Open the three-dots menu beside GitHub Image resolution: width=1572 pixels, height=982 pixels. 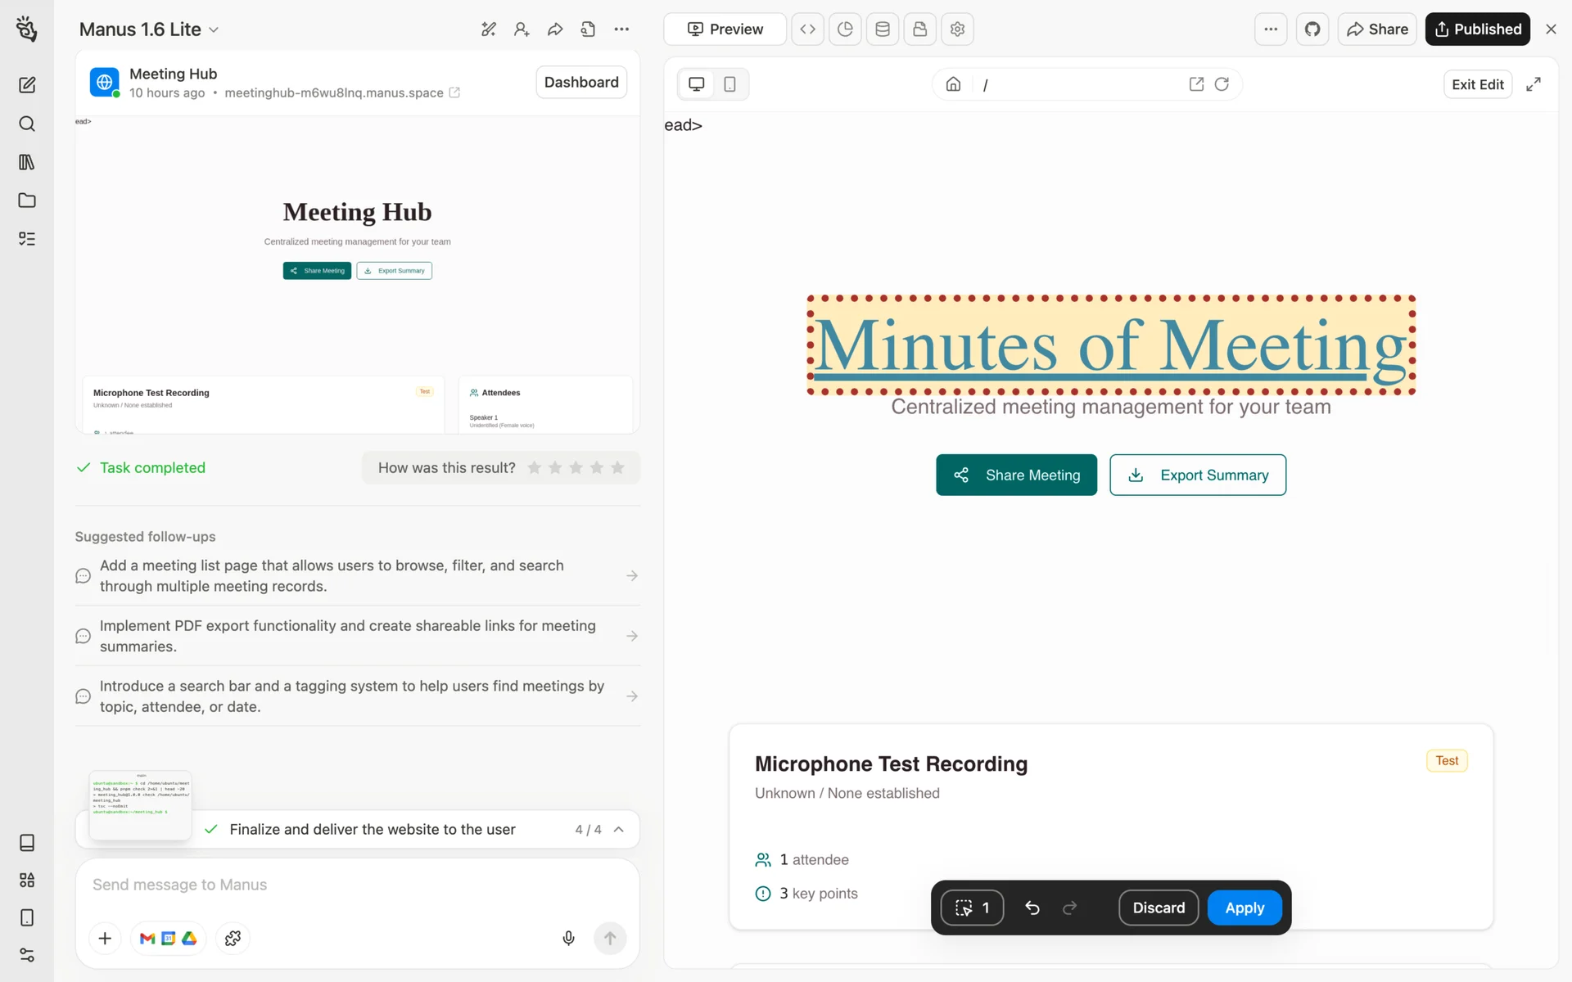click(1270, 29)
